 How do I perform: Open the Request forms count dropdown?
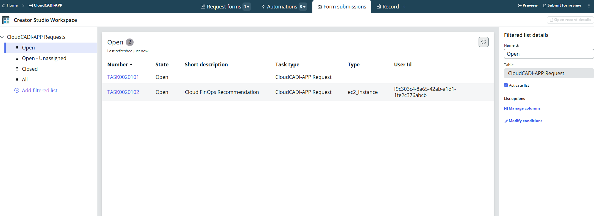tap(247, 7)
